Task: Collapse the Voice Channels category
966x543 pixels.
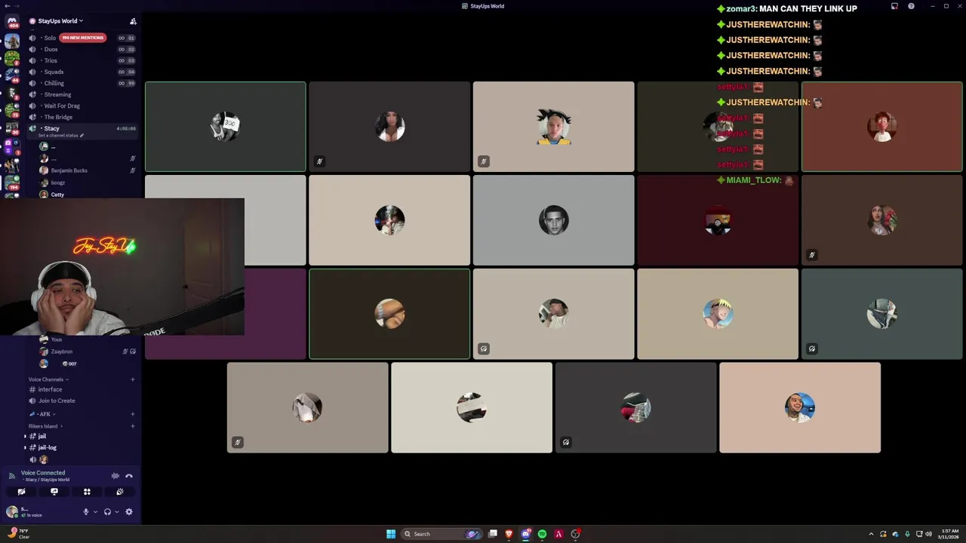Action: pyautogui.click(x=48, y=379)
